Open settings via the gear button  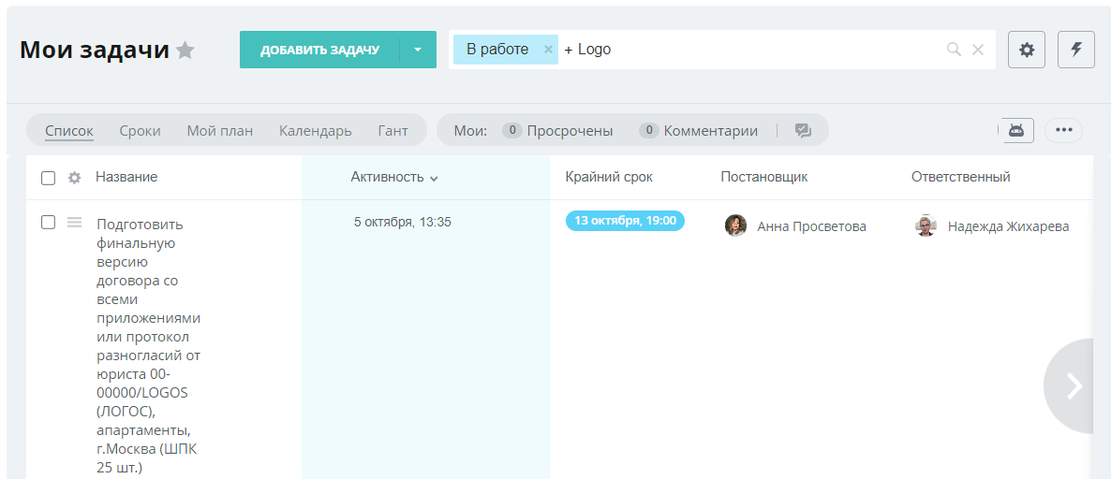1027,50
